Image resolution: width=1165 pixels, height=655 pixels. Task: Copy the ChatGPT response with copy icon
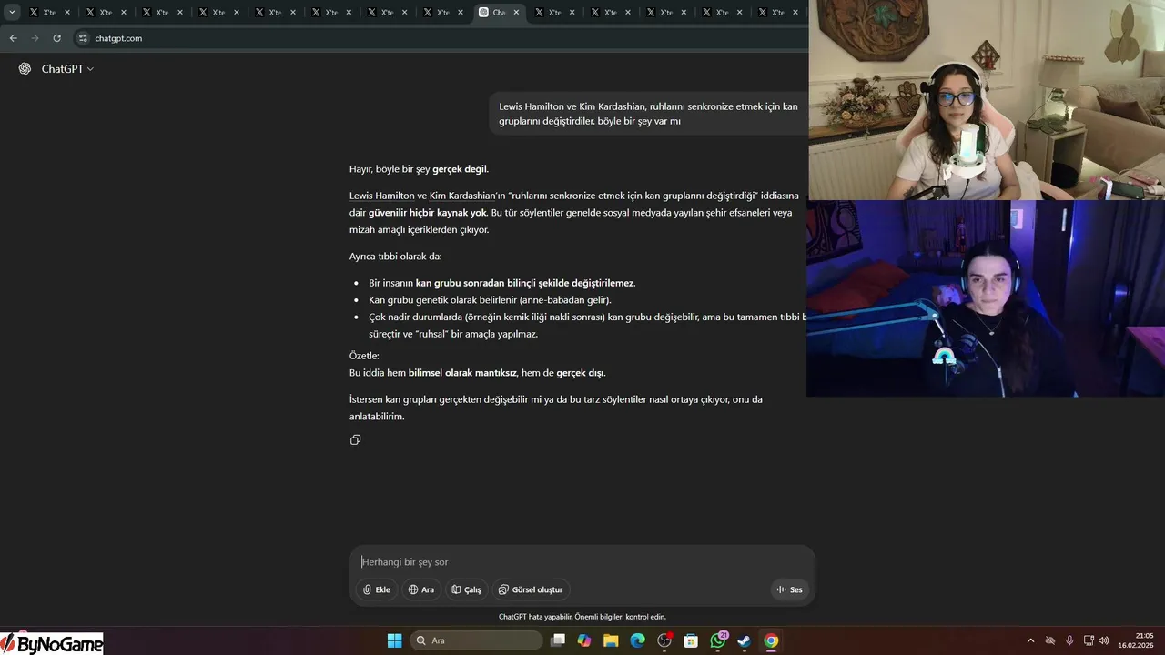coord(355,439)
